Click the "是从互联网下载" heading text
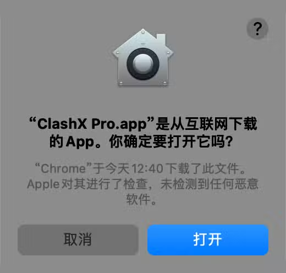The height and width of the screenshot is (273, 286). pyautogui.click(x=206, y=124)
